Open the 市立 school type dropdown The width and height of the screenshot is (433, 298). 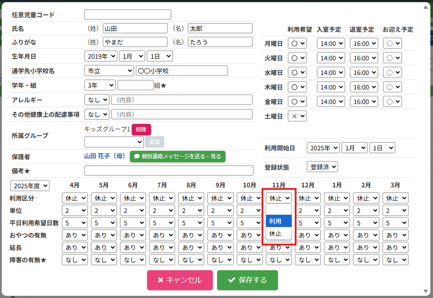(x=109, y=71)
